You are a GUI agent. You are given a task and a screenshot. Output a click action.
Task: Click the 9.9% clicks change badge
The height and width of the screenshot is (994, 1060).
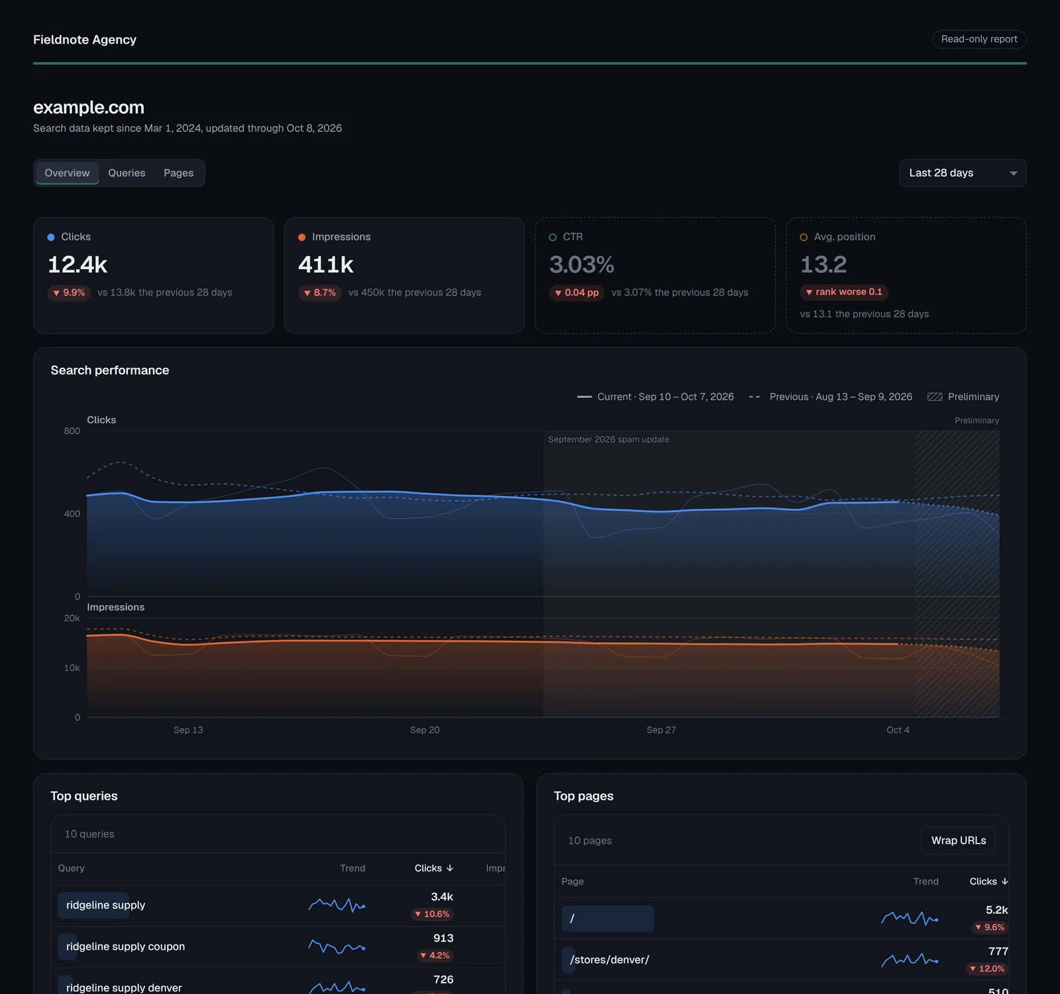point(69,292)
